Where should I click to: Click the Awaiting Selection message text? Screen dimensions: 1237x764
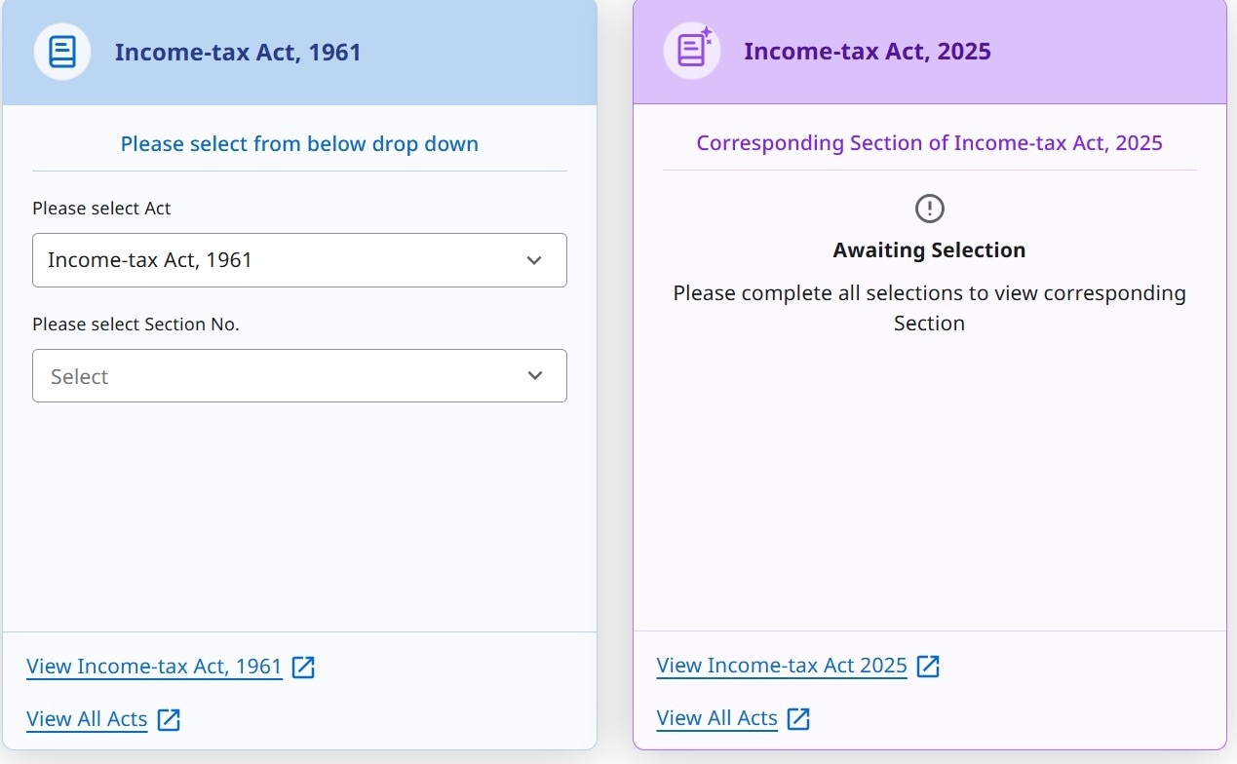tap(929, 250)
